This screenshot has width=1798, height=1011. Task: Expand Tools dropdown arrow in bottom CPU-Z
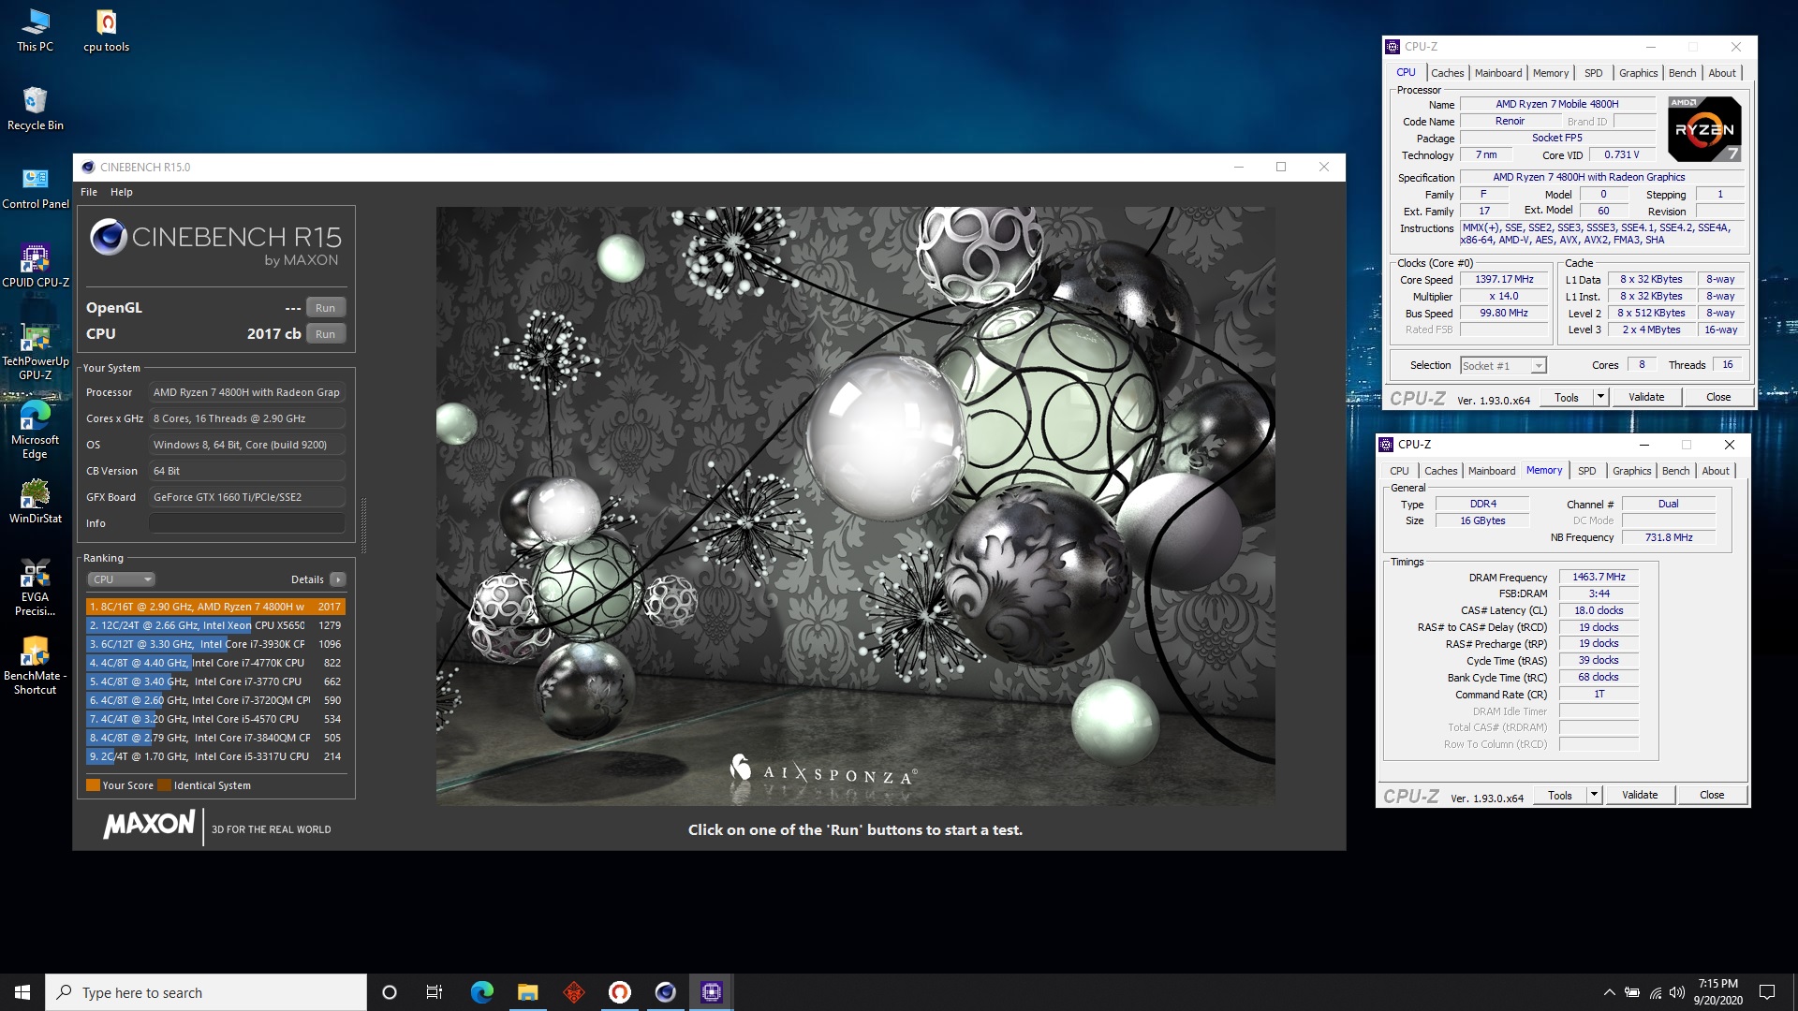click(x=1594, y=795)
